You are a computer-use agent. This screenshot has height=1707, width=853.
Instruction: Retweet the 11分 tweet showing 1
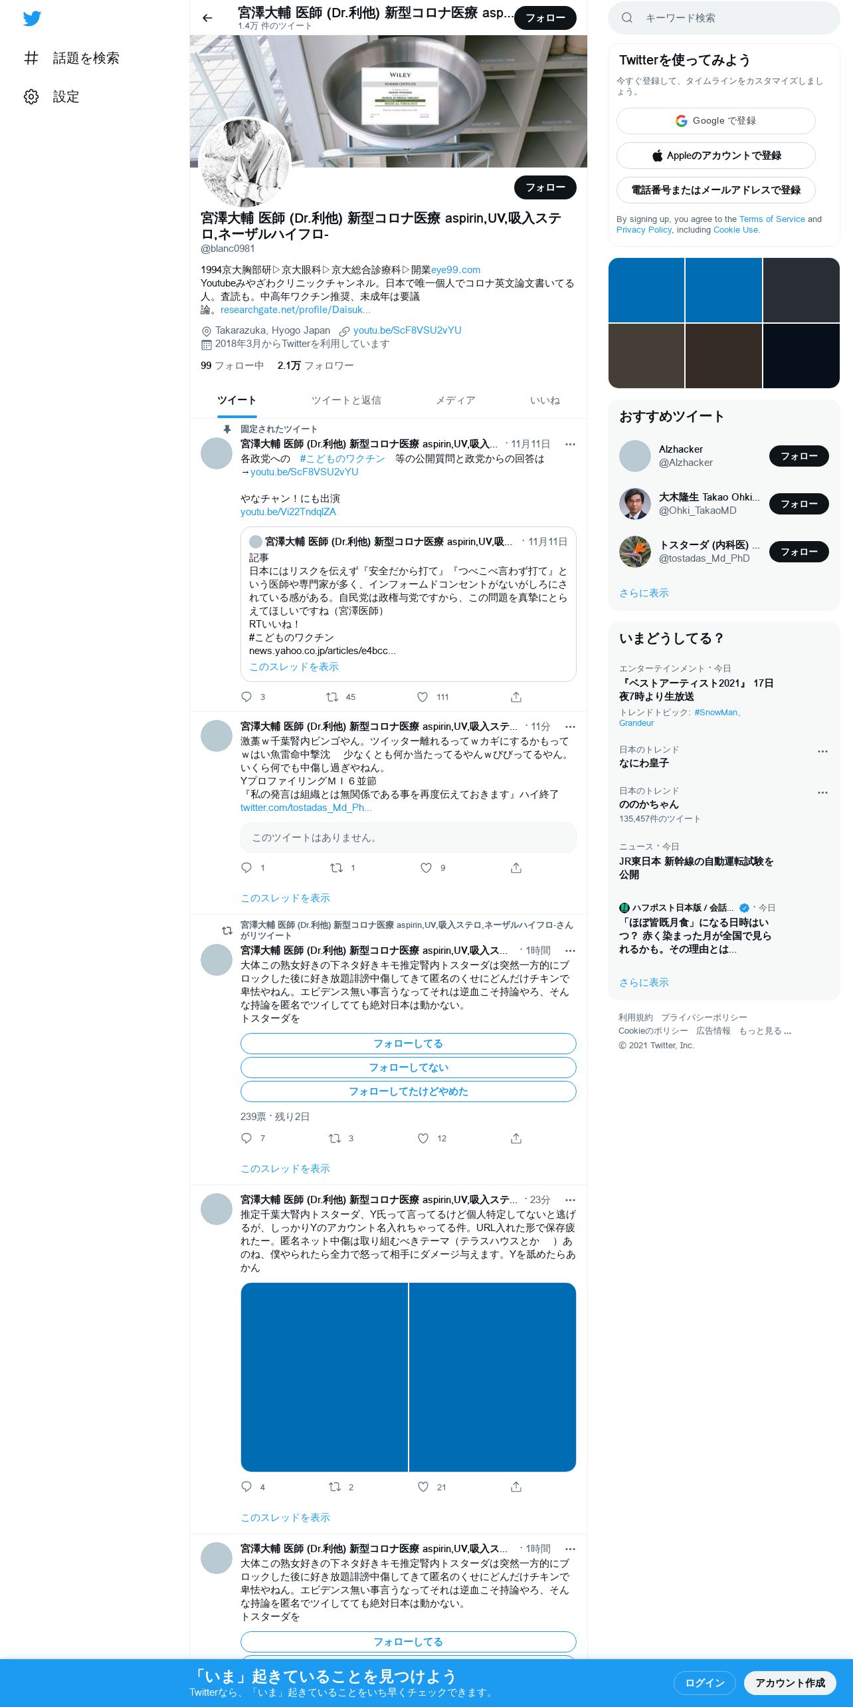click(x=337, y=867)
